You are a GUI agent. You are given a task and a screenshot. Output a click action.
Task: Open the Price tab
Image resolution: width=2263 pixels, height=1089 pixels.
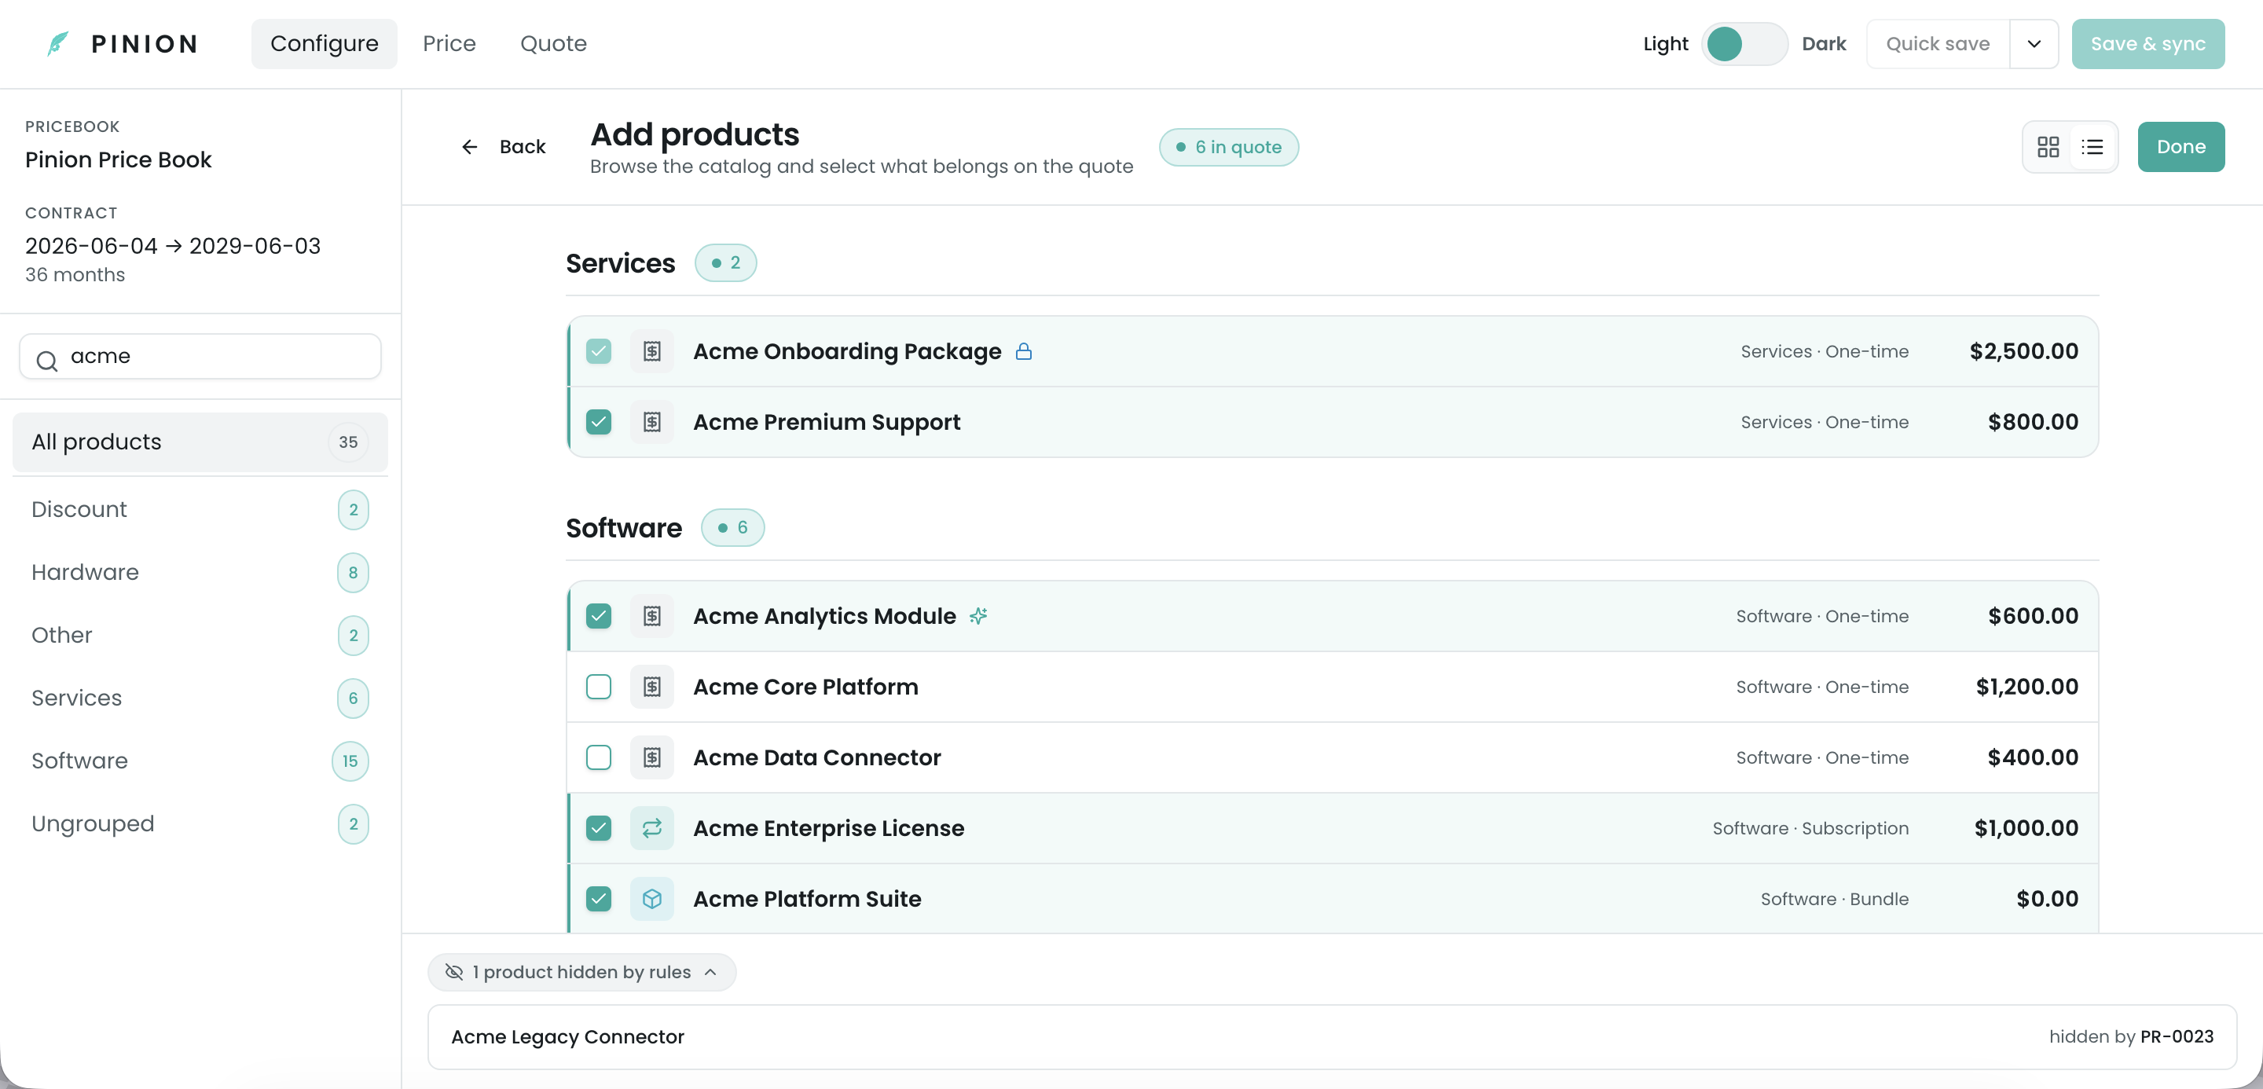449,44
